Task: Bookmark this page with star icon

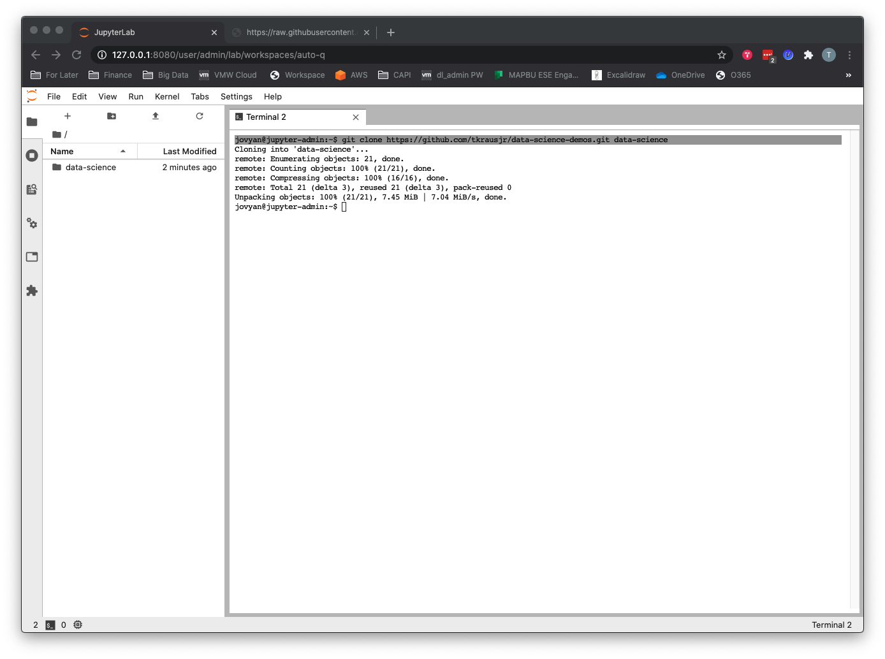Action: point(722,55)
